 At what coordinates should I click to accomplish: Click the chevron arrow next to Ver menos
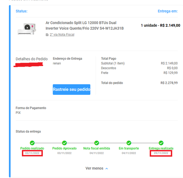tap(107, 168)
